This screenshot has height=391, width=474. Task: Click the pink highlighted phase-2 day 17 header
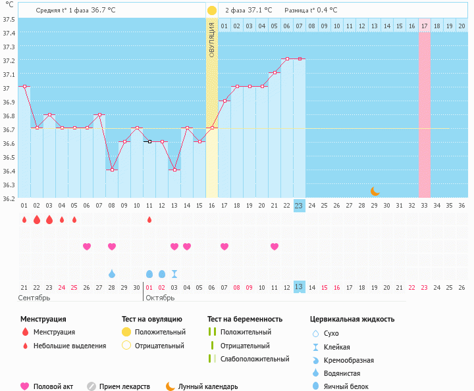click(424, 26)
